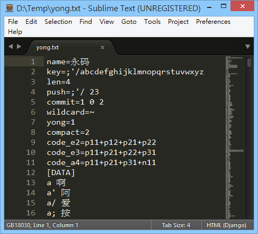Open the Goto menu
This screenshot has width=258, height=234.
point(129,22)
